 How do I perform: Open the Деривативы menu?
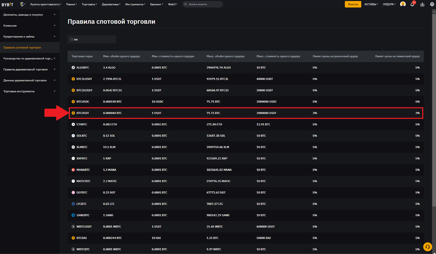pos(111,4)
